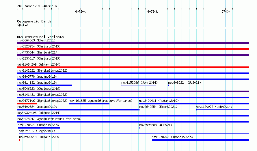Image resolution: width=257 pixels, height=151 pixels.
Task: Select the nsv1078073 blue variant bar
Action: tap(200, 140)
